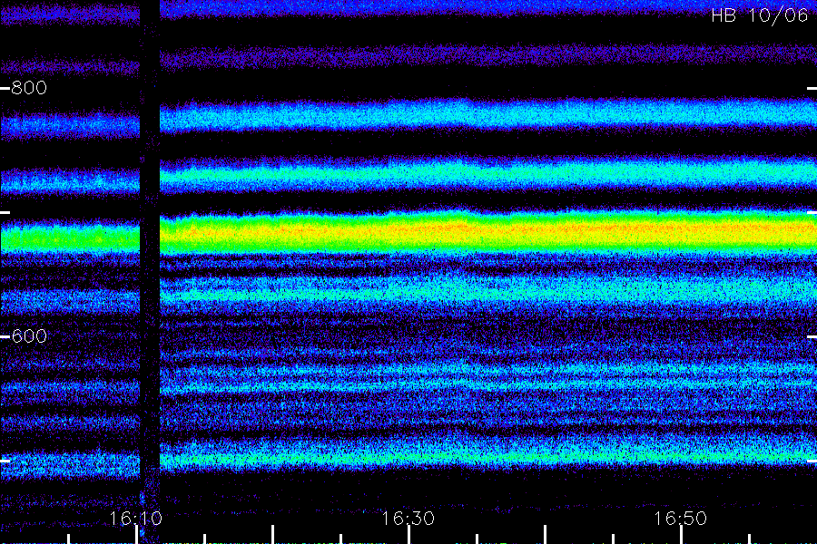Click the 16:30 time axis label
This screenshot has width=817, height=544.
pyautogui.click(x=408, y=519)
